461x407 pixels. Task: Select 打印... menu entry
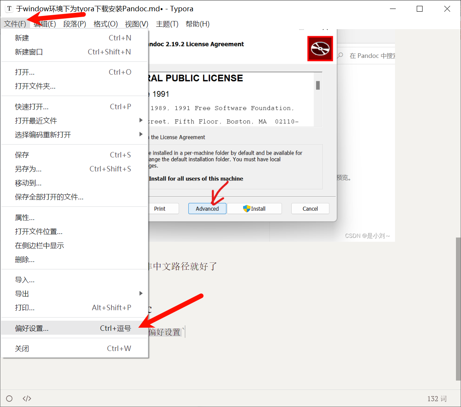(x=75, y=308)
